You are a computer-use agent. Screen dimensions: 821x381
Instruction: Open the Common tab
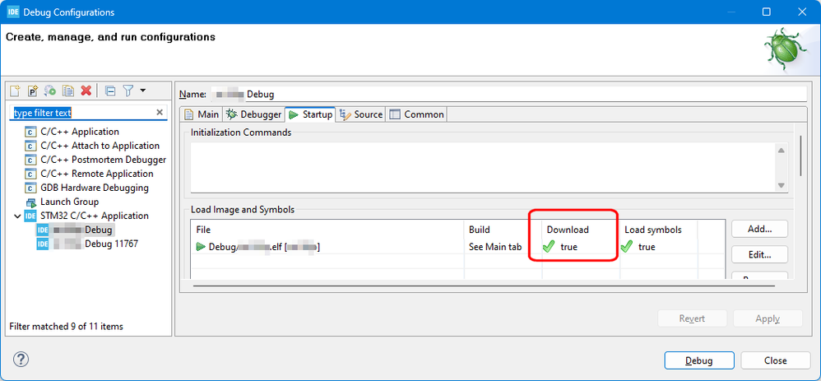(x=417, y=114)
